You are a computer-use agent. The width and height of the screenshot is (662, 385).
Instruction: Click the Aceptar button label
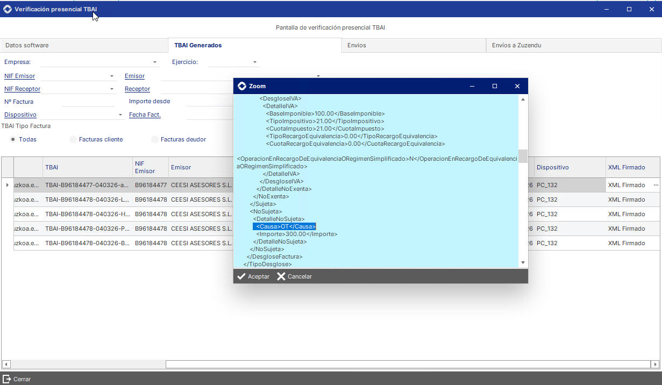coord(259,276)
